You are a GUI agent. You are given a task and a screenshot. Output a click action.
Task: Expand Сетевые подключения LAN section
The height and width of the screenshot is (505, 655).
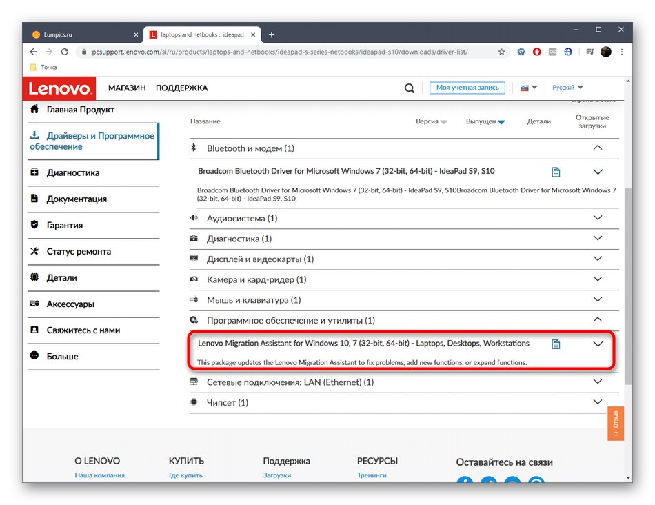(x=598, y=382)
